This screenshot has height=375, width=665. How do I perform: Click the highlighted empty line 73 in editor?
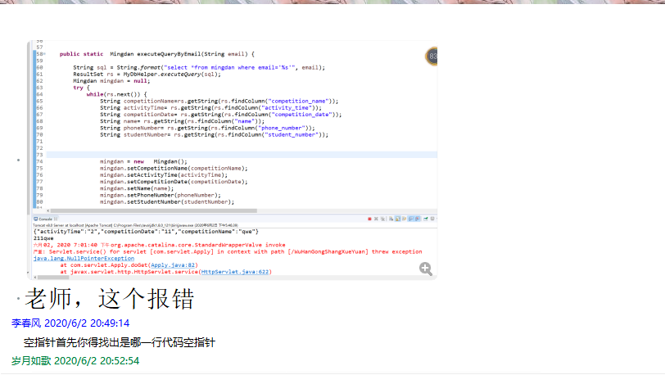[x=237, y=155]
